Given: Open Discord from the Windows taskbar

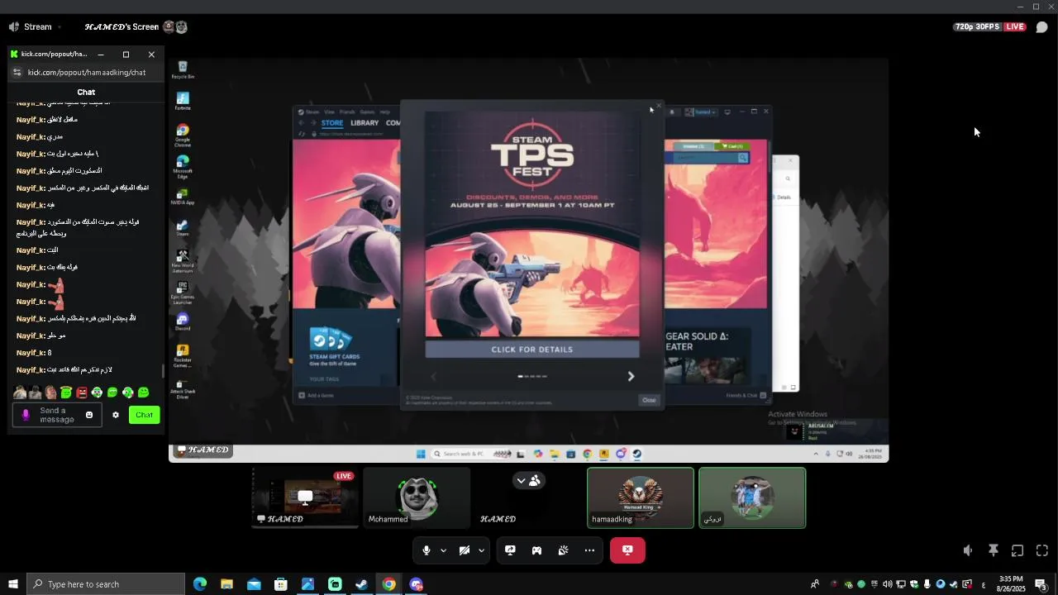Looking at the screenshot, I should 416,584.
